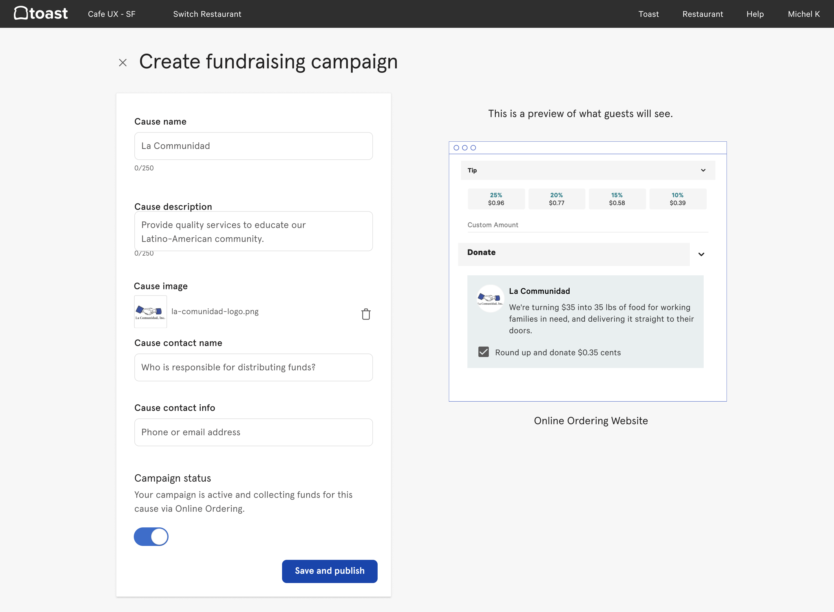Click the Custom Amount field in preview
The image size is (834, 612).
pyautogui.click(x=587, y=225)
